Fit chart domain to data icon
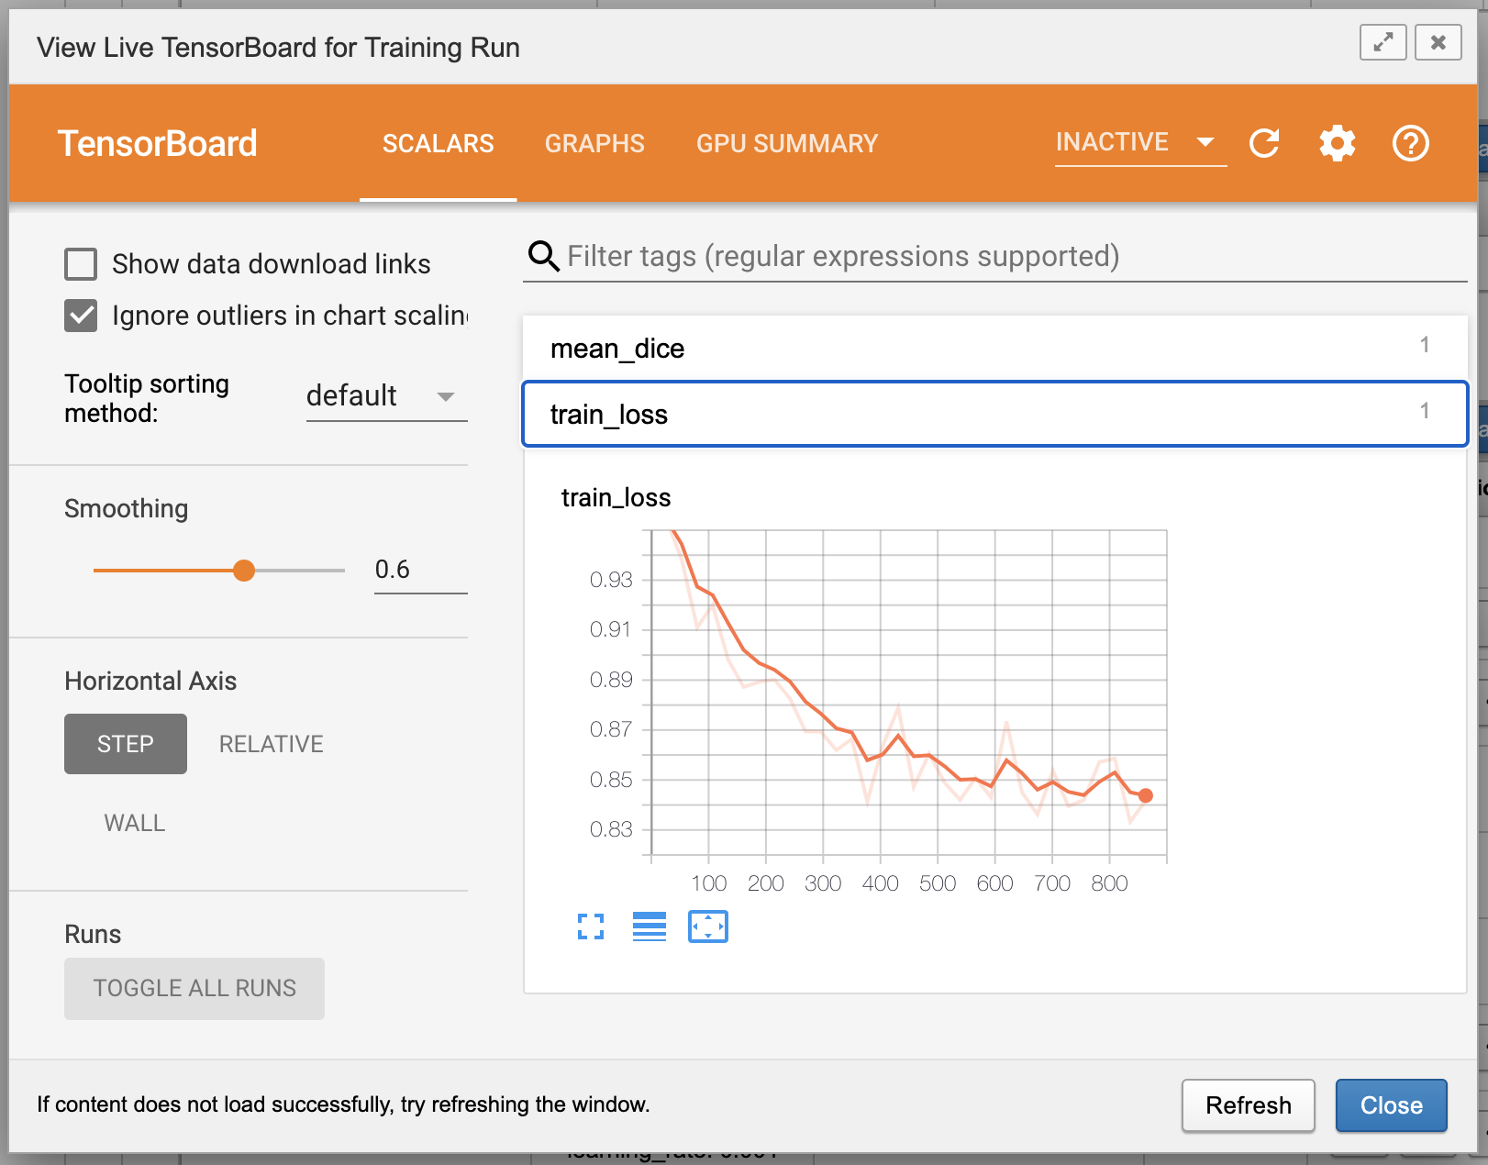The image size is (1488, 1165). pos(707,926)
